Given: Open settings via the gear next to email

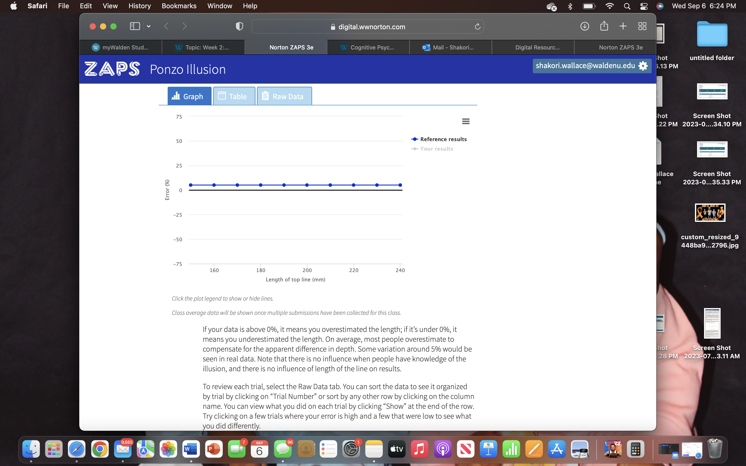Looking at the screenshot, I should (x=643, y=66).
